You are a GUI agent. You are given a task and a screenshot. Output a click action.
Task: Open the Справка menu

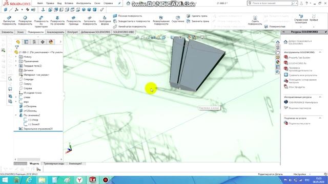click(108, 4)
